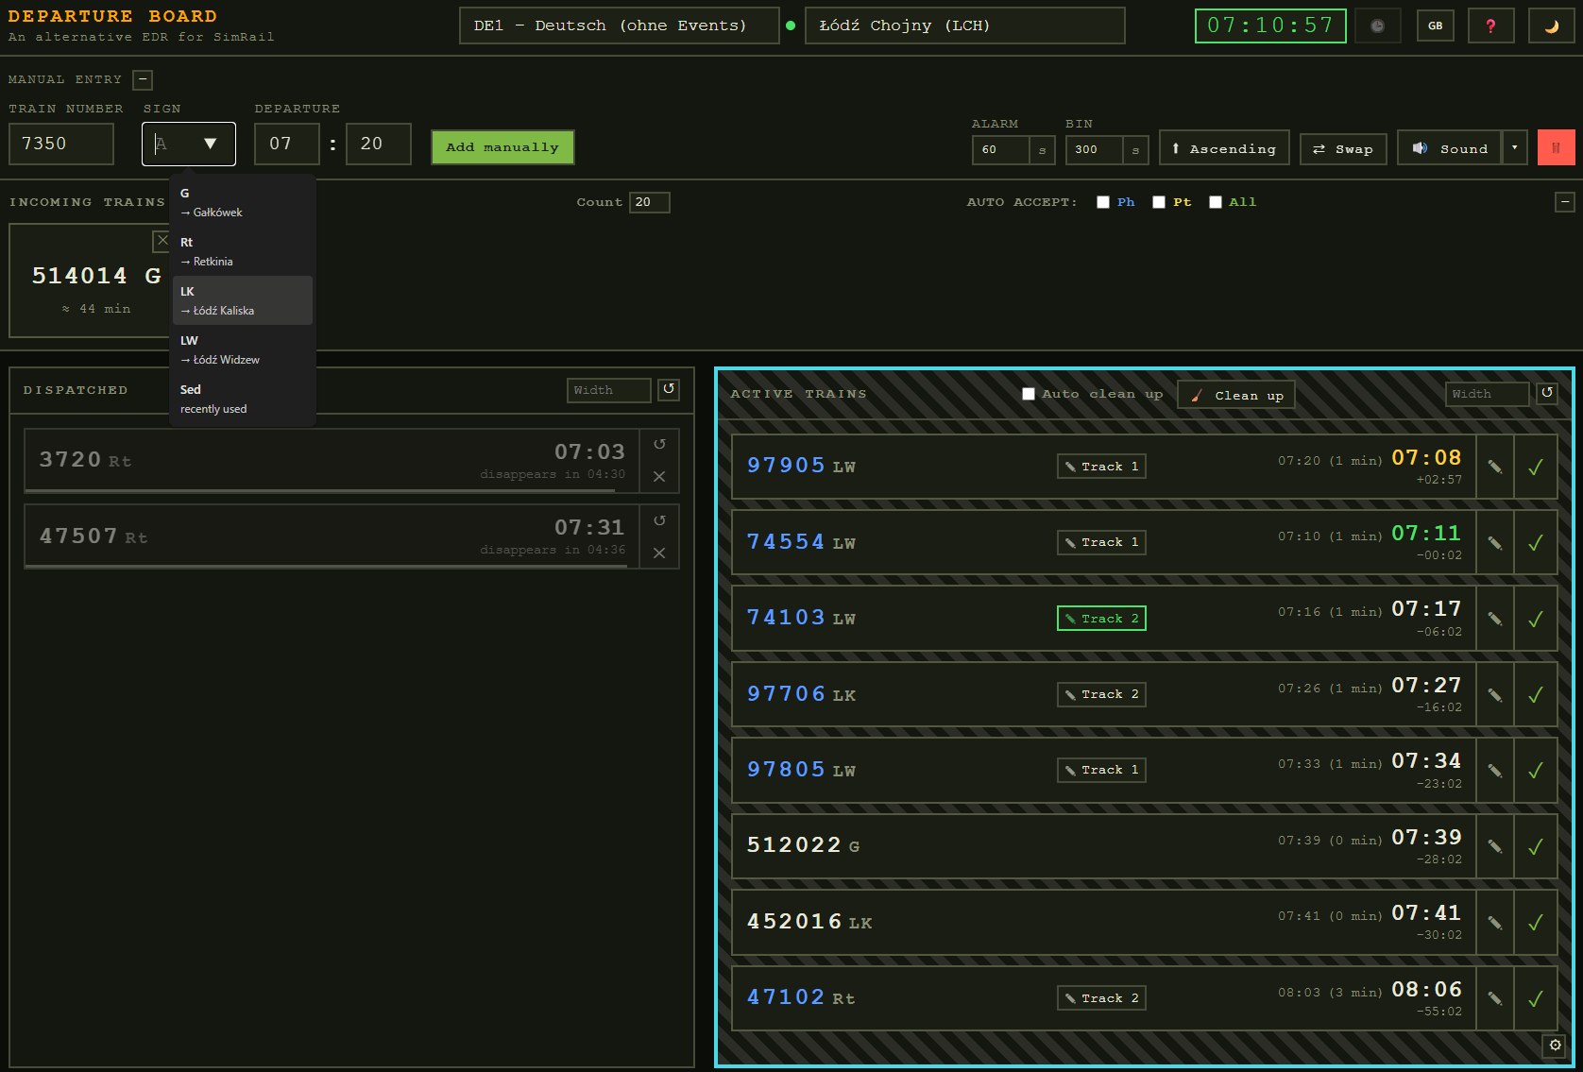Restore dispatched train 47507
Image resolution: width=1583 pixels, height=1072 pixels.
pyautogui.click(x=659, y=520)
